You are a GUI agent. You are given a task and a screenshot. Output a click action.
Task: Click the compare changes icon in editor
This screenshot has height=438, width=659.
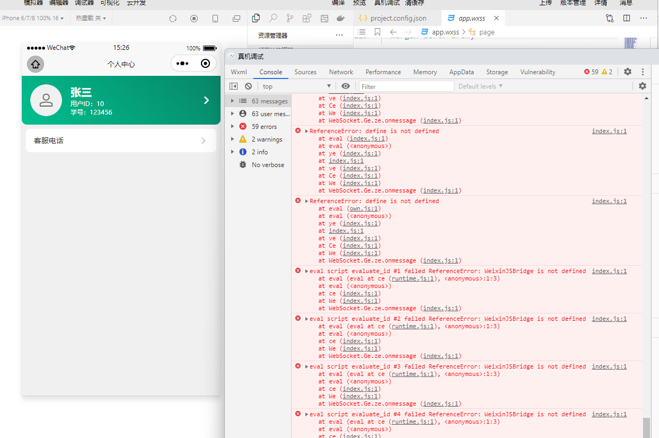pos(610,18)
